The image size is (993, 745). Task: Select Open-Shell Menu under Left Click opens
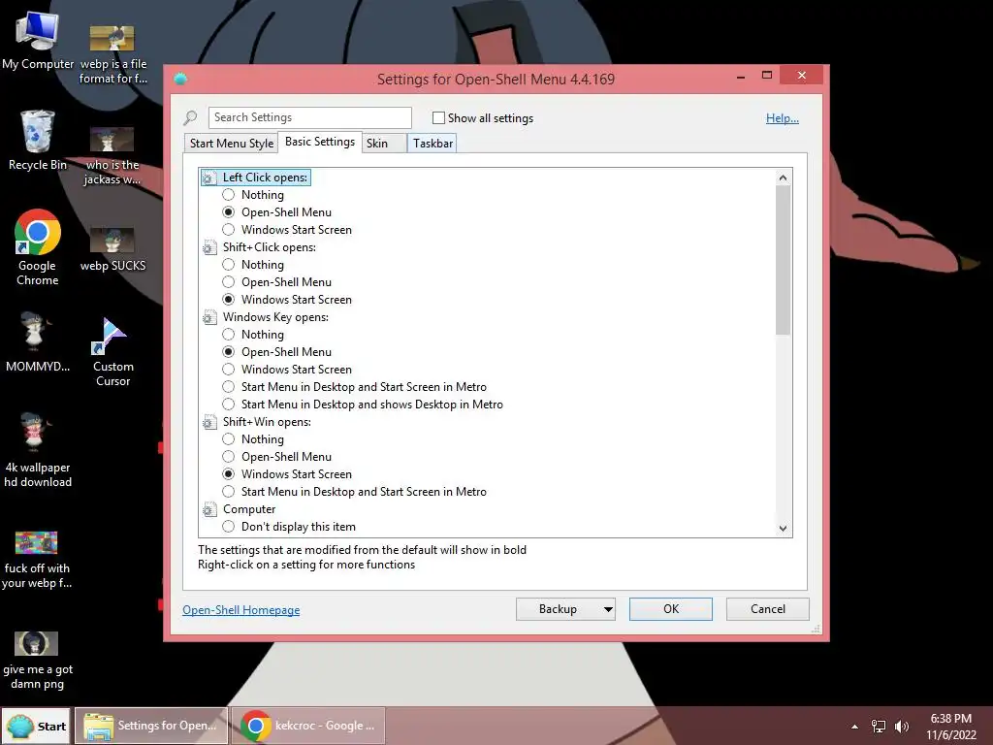[x=277, y=212]
